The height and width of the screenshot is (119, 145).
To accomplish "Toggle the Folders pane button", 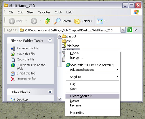I will click(83, 21).
